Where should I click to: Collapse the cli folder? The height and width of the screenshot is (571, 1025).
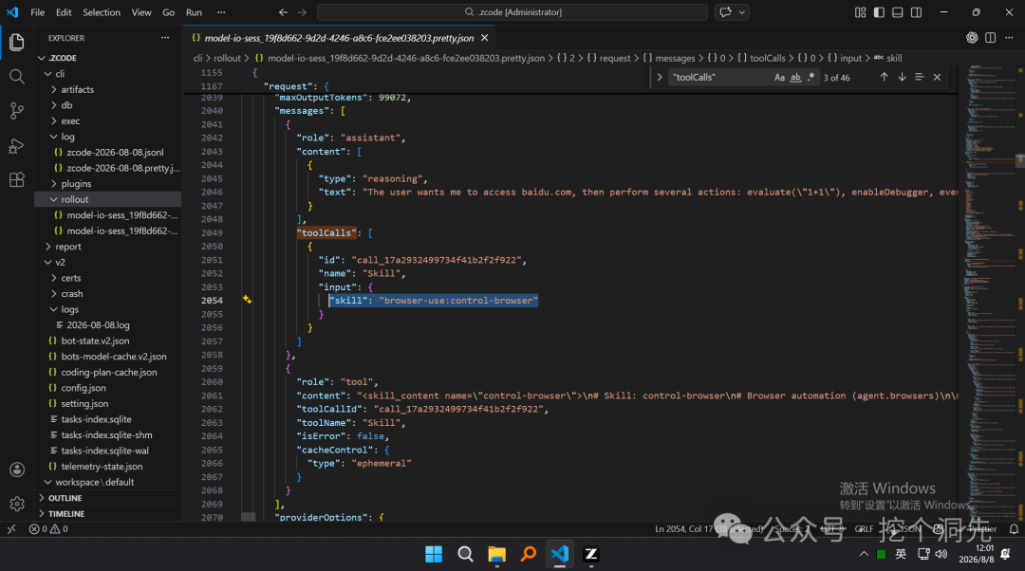(x=47, y=73)
